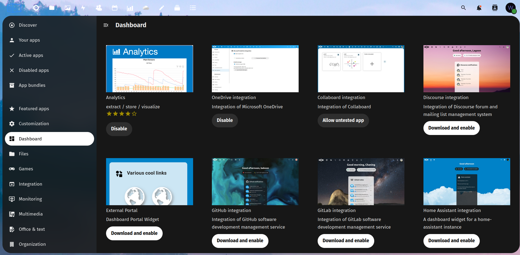Open the Analytics app preview thumbnail
This screenshot has height=255, width=520.
150,69
